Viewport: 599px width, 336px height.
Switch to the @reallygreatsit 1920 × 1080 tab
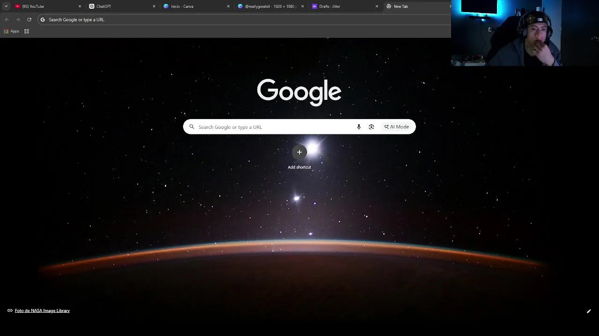(x=270, y=7)
